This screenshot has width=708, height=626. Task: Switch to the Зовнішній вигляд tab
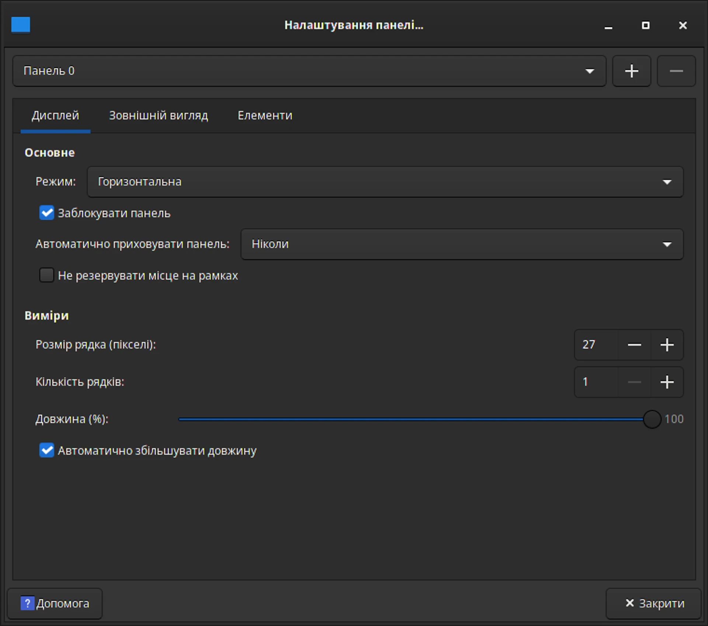pyautogui.click(x=159, y=115)
